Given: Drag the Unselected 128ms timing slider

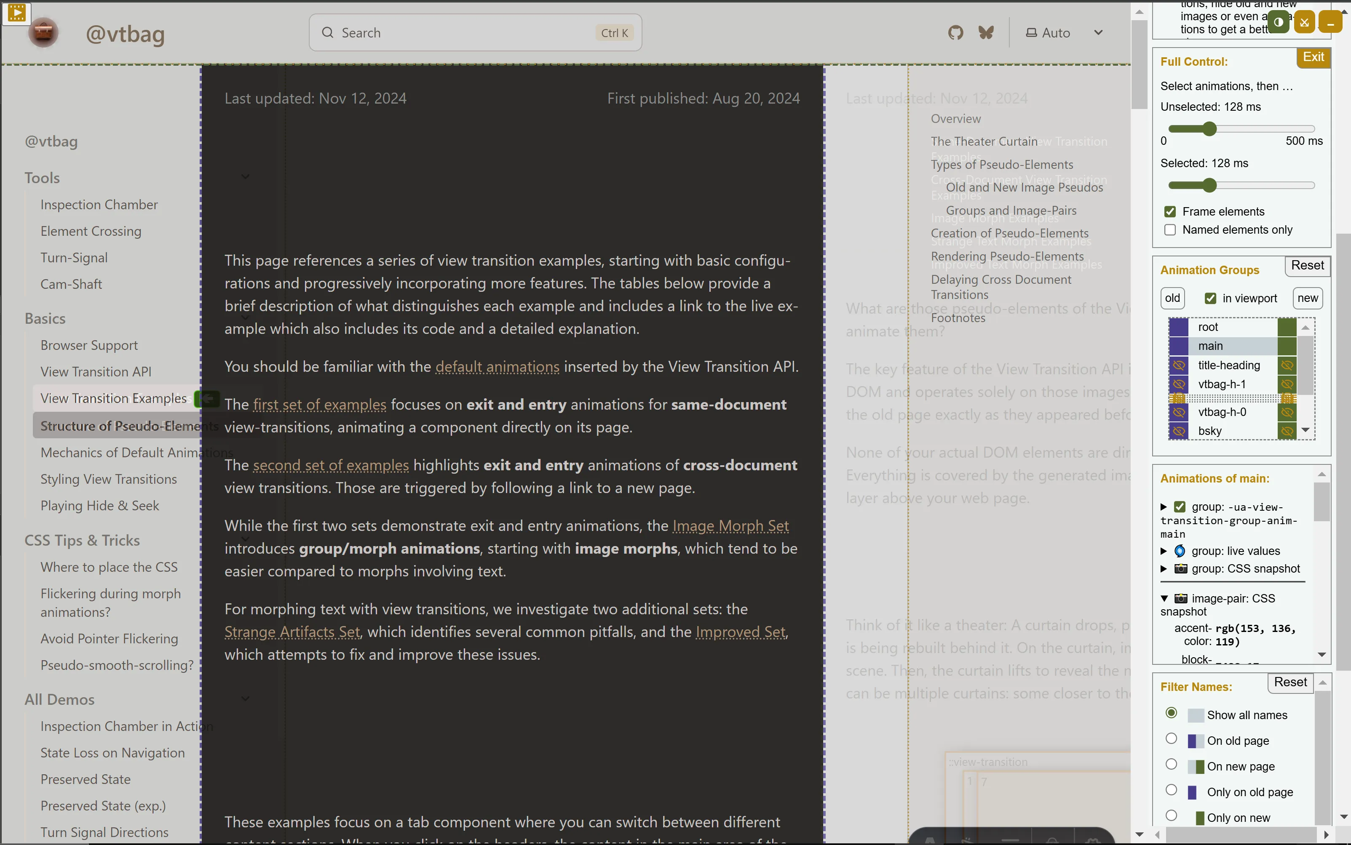Looking at the screenshot, I should coord(1209,128).
